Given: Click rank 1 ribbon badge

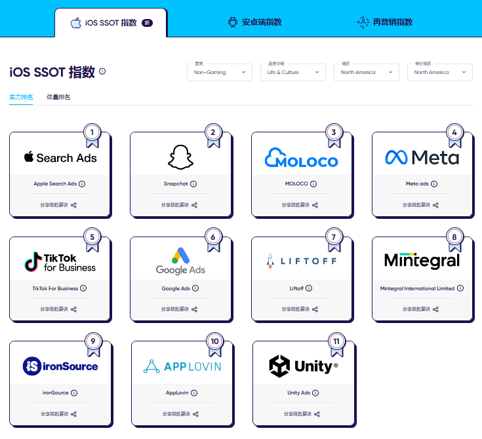Looking at the screenshot, I should pyautogui.click(x=92, y=136).
